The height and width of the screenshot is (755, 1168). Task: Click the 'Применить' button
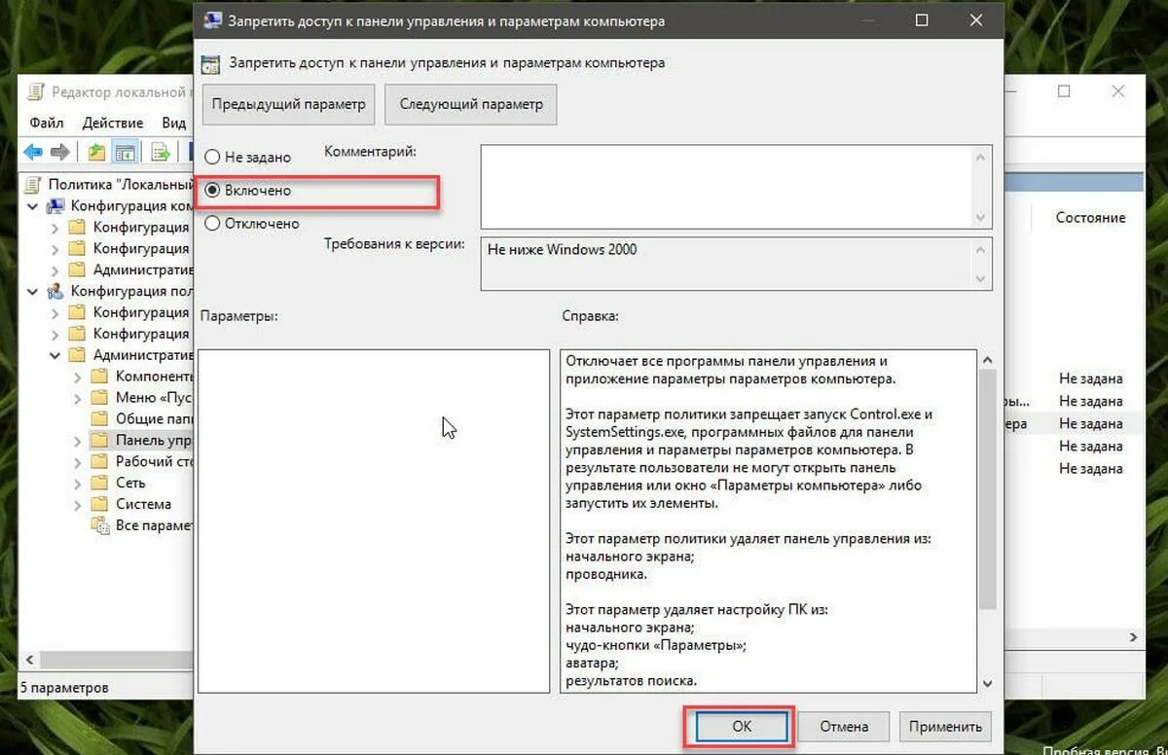pyautogui.click(x=946, y=726)
